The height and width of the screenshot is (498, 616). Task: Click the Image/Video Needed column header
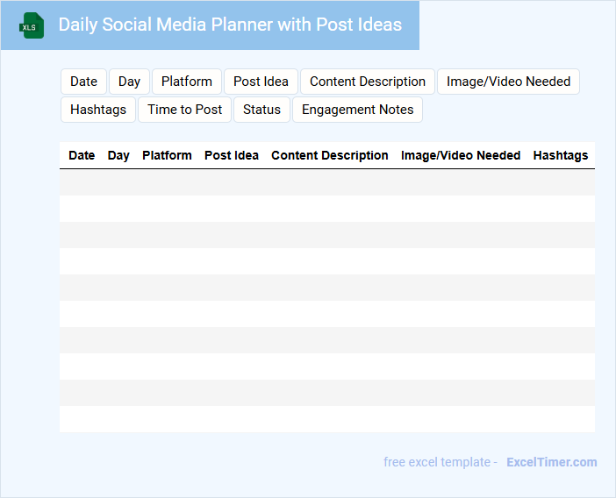point(461,155)
